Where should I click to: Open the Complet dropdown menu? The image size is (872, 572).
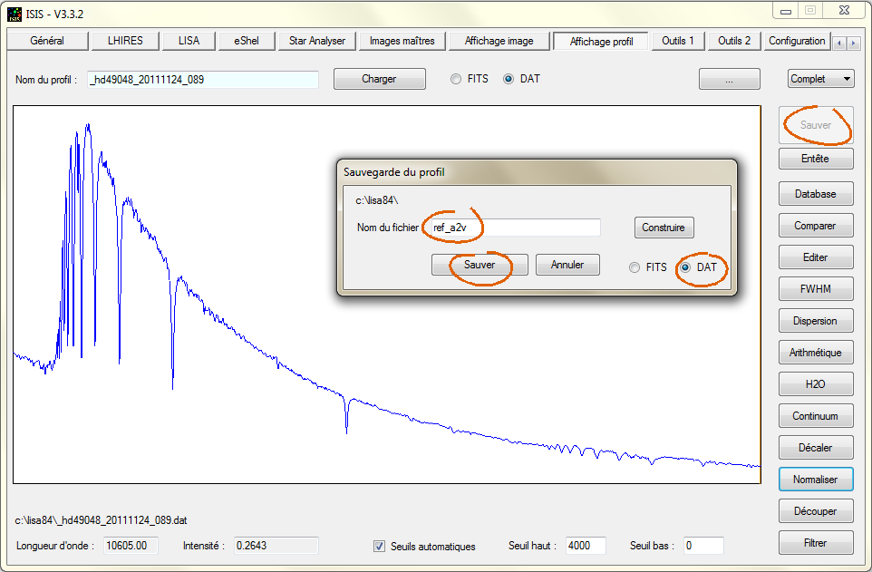pos(820,79)
